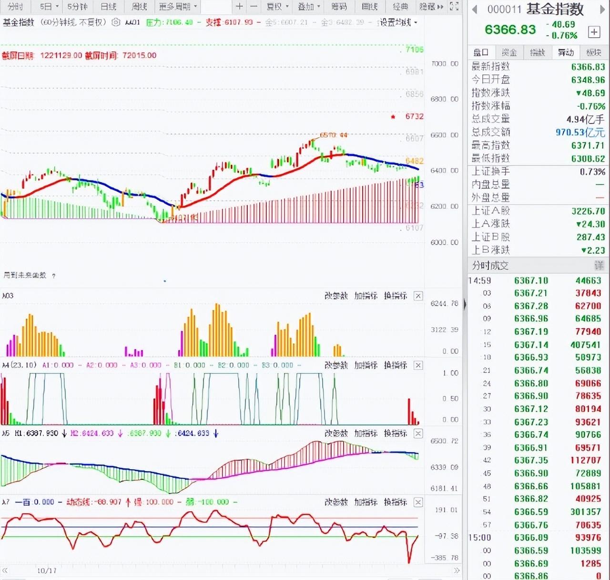Click 加指标 in the M4 panel
610x580 pixels.
[366, 365]
